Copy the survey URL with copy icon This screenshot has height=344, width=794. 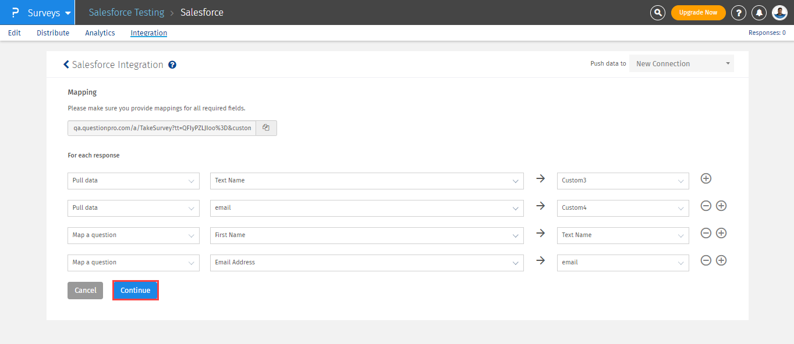click(266, 128)
